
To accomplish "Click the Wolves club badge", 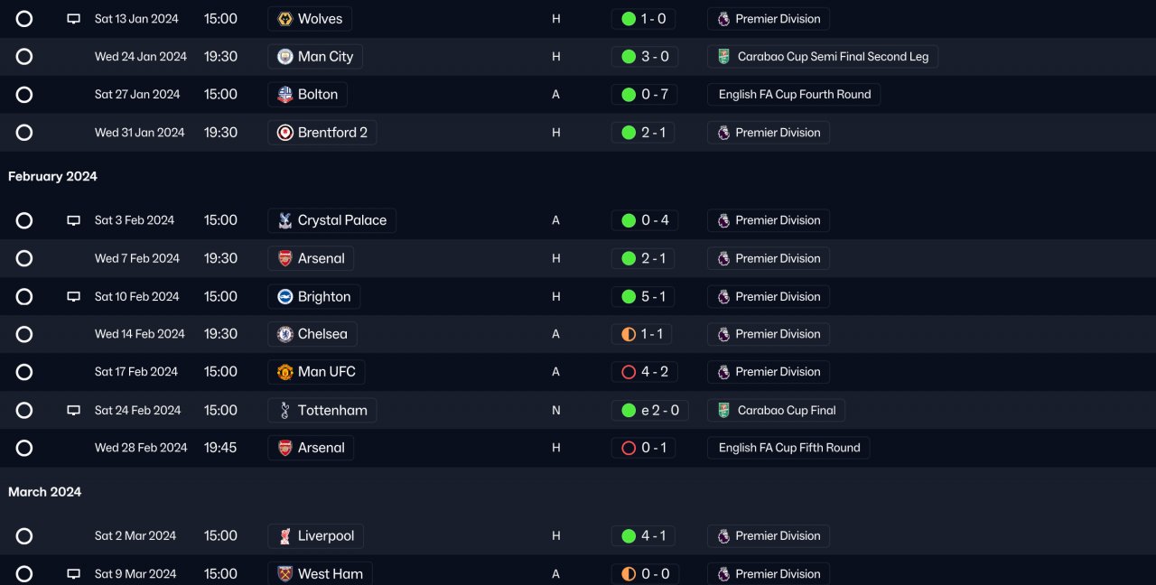I will (x=284, y=19).
